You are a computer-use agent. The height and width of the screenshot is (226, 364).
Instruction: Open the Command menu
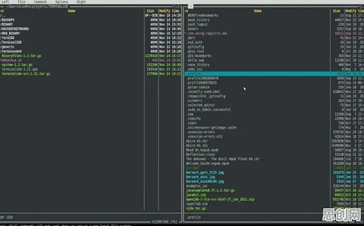pos(40,2)
